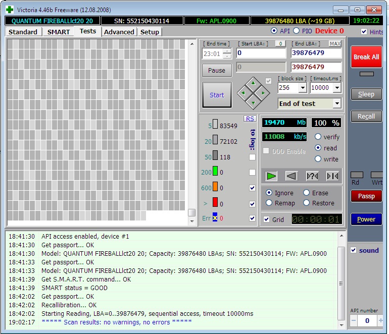This screenshot has width=389, height=334.
Task: Toggle the Grid checkbox
Action: coord(266,219)
